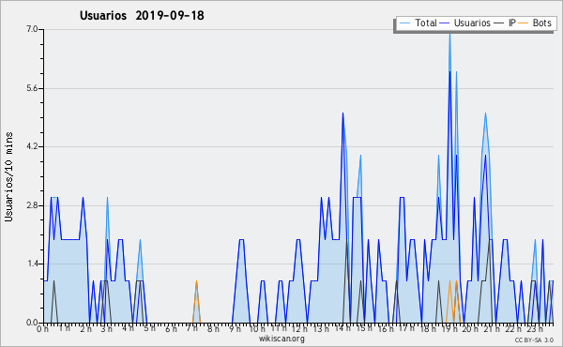This screenshot has height=347, width=563.
Task: Click the y-axis value 5.6
Action: 32,88
